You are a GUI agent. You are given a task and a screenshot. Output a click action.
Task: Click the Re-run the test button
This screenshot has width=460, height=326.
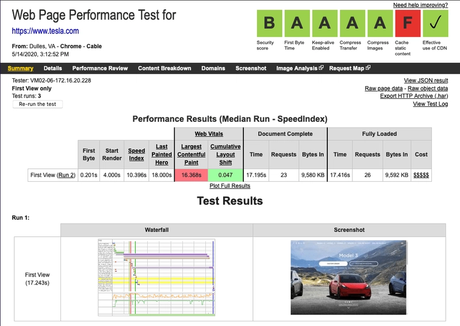[x=37, y=104]
